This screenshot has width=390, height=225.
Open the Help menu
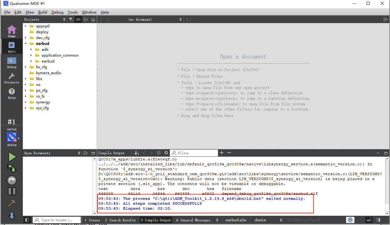pos(105,12)
